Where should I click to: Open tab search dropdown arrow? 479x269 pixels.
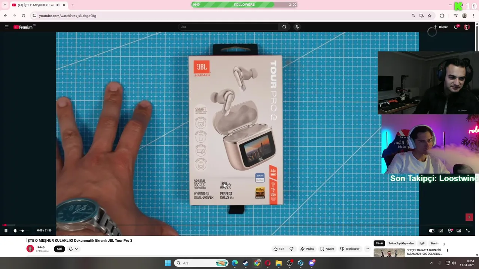pos(5,5)
